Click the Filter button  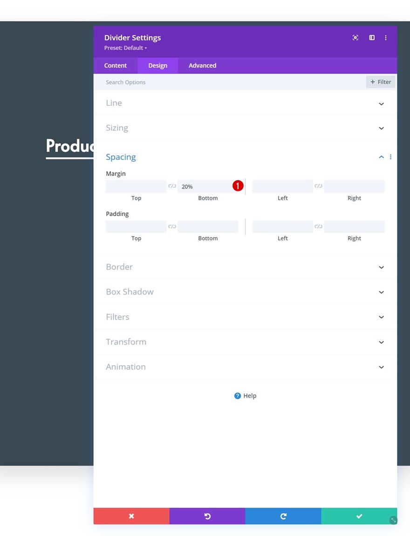[x=381, y=82]
